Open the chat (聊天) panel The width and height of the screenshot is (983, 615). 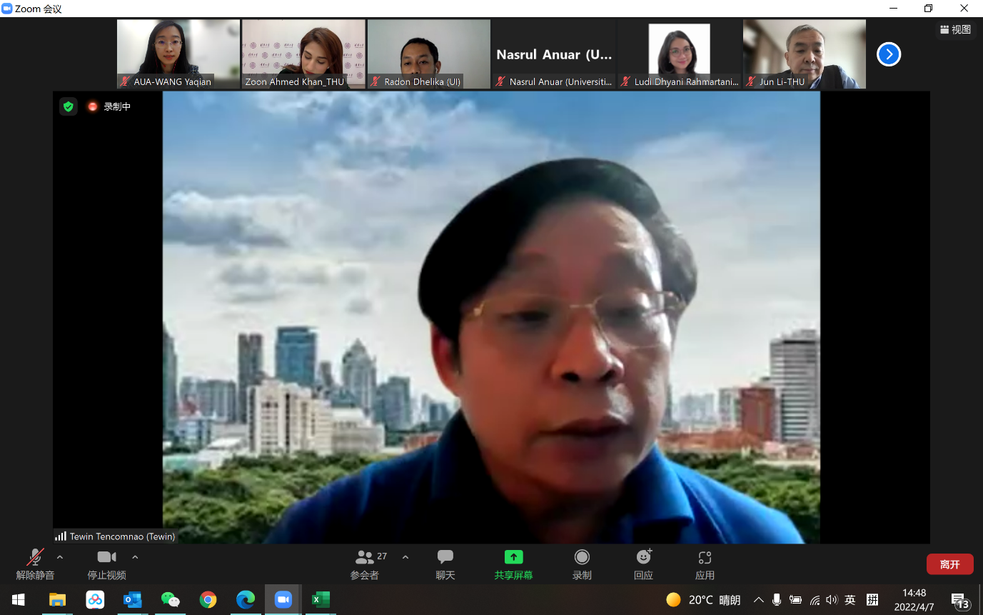(x=445, y=558)
